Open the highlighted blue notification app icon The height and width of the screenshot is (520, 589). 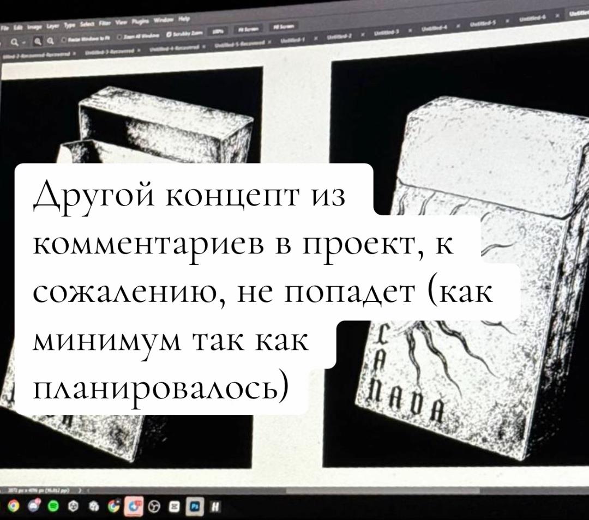coord(134,506)
